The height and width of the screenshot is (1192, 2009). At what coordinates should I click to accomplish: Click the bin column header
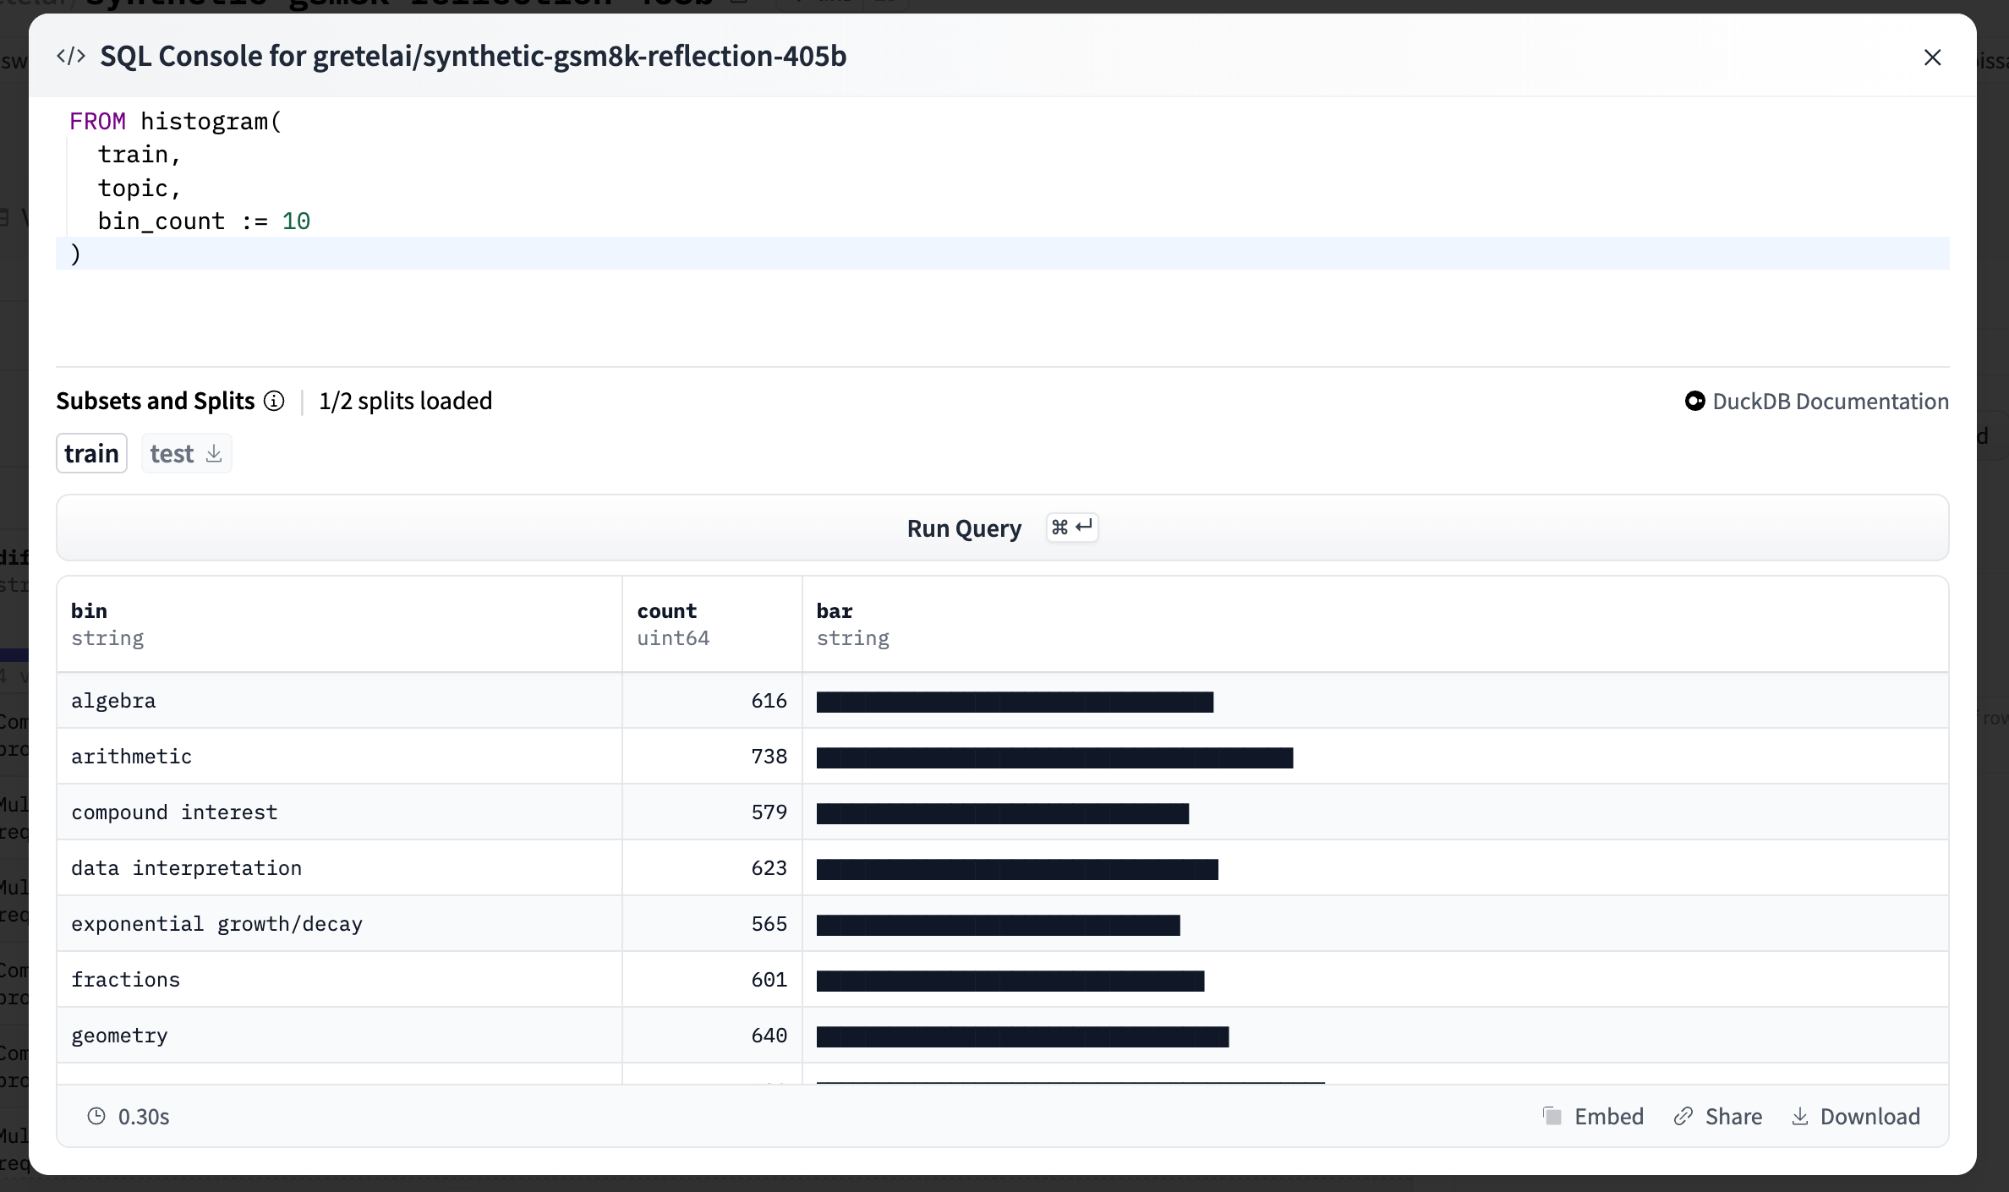(89, 610)
